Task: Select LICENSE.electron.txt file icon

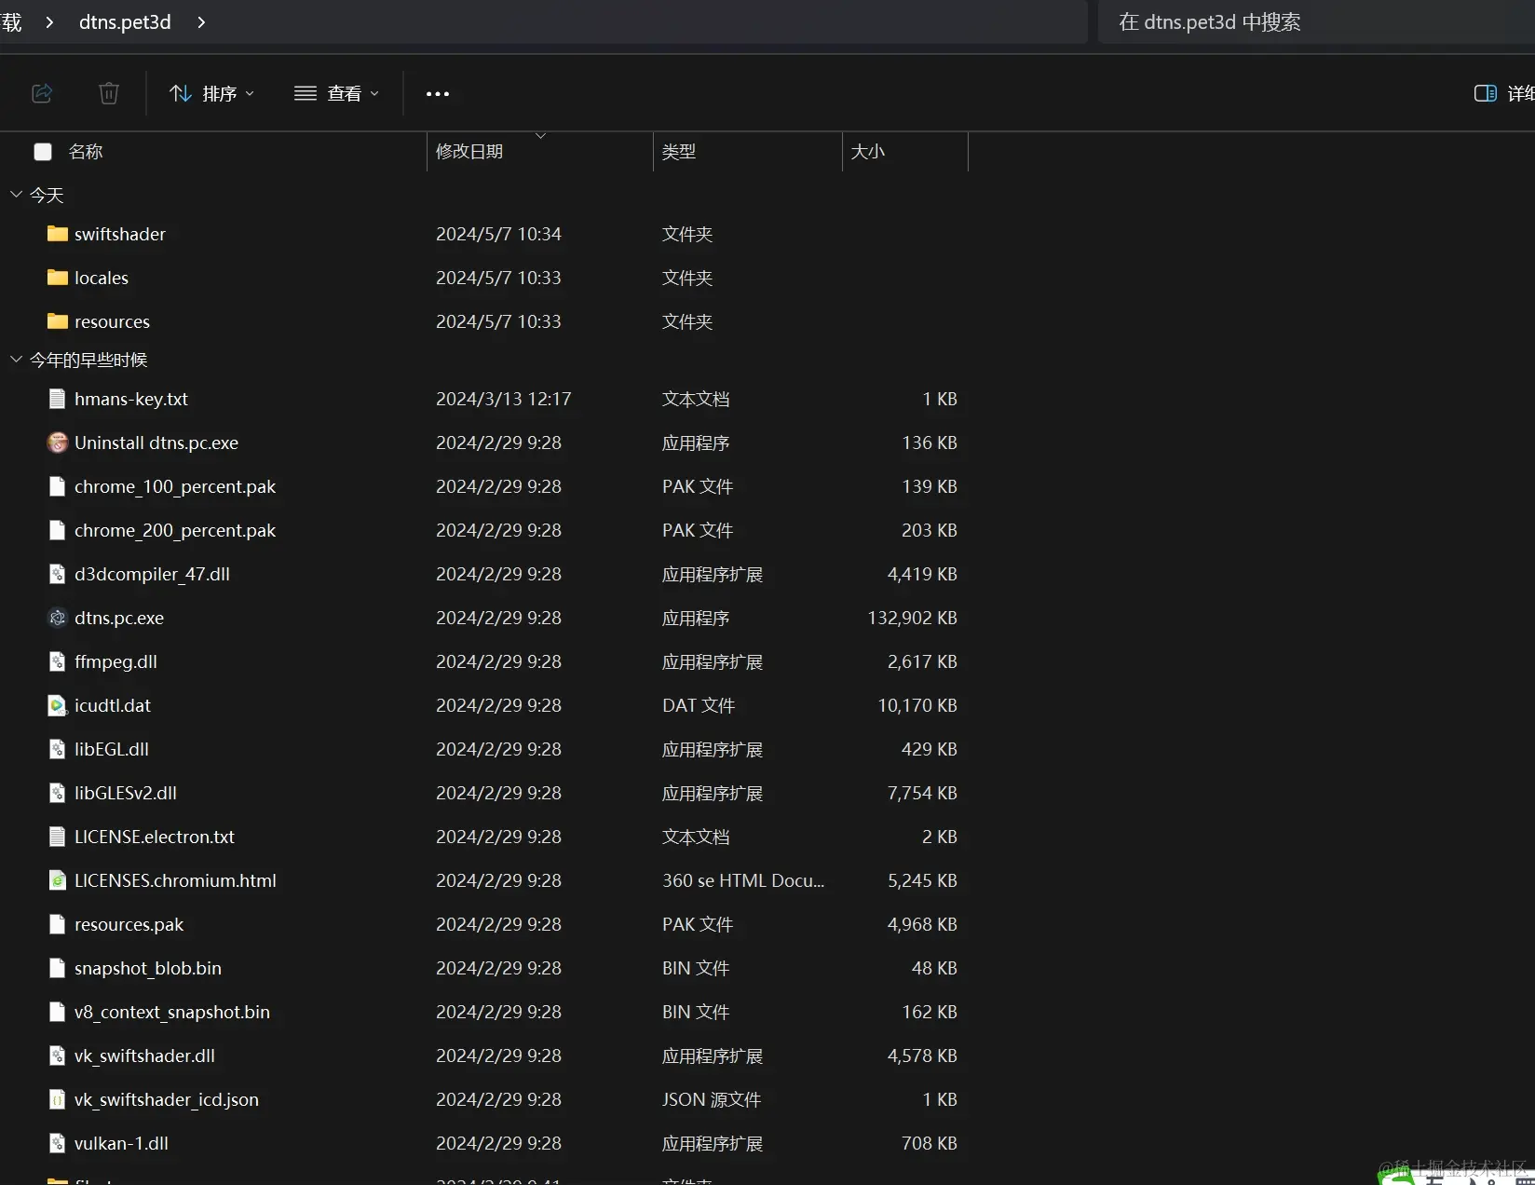Action: (58, 837)
